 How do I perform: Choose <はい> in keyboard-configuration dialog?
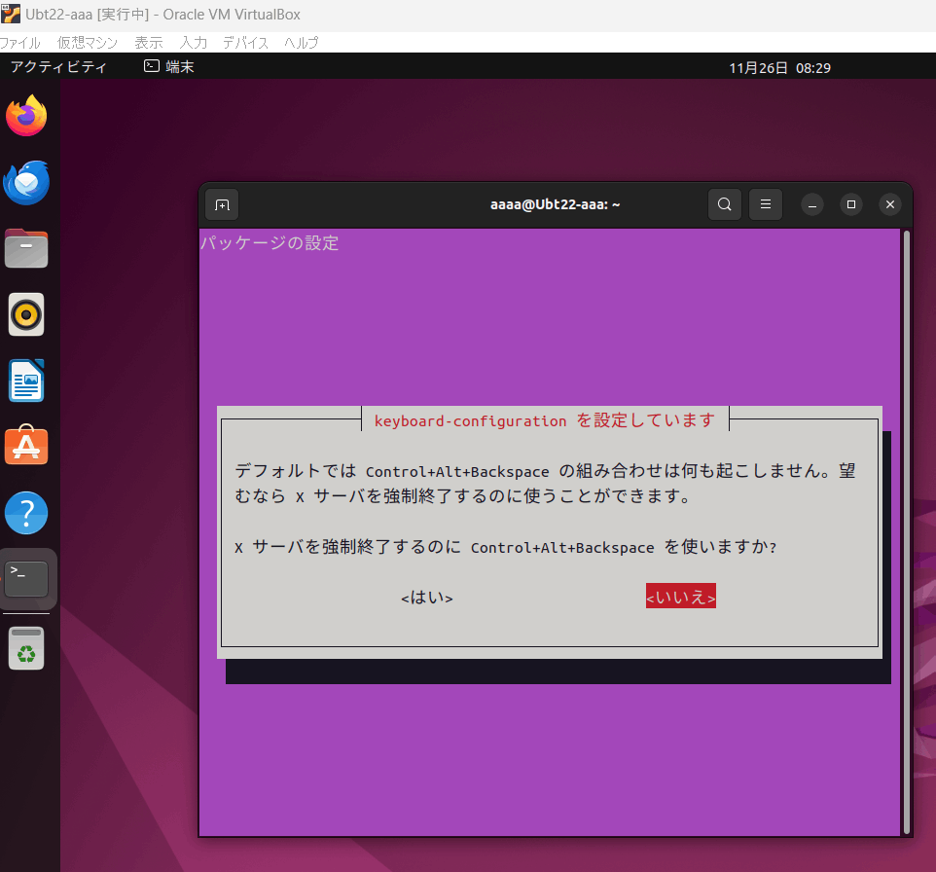pos(427,598)
